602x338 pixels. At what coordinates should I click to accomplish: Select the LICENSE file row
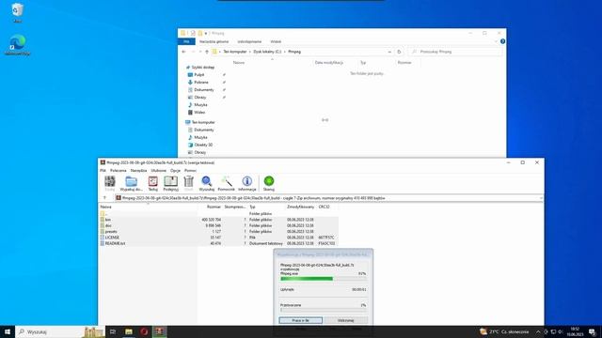coord(219,238)
